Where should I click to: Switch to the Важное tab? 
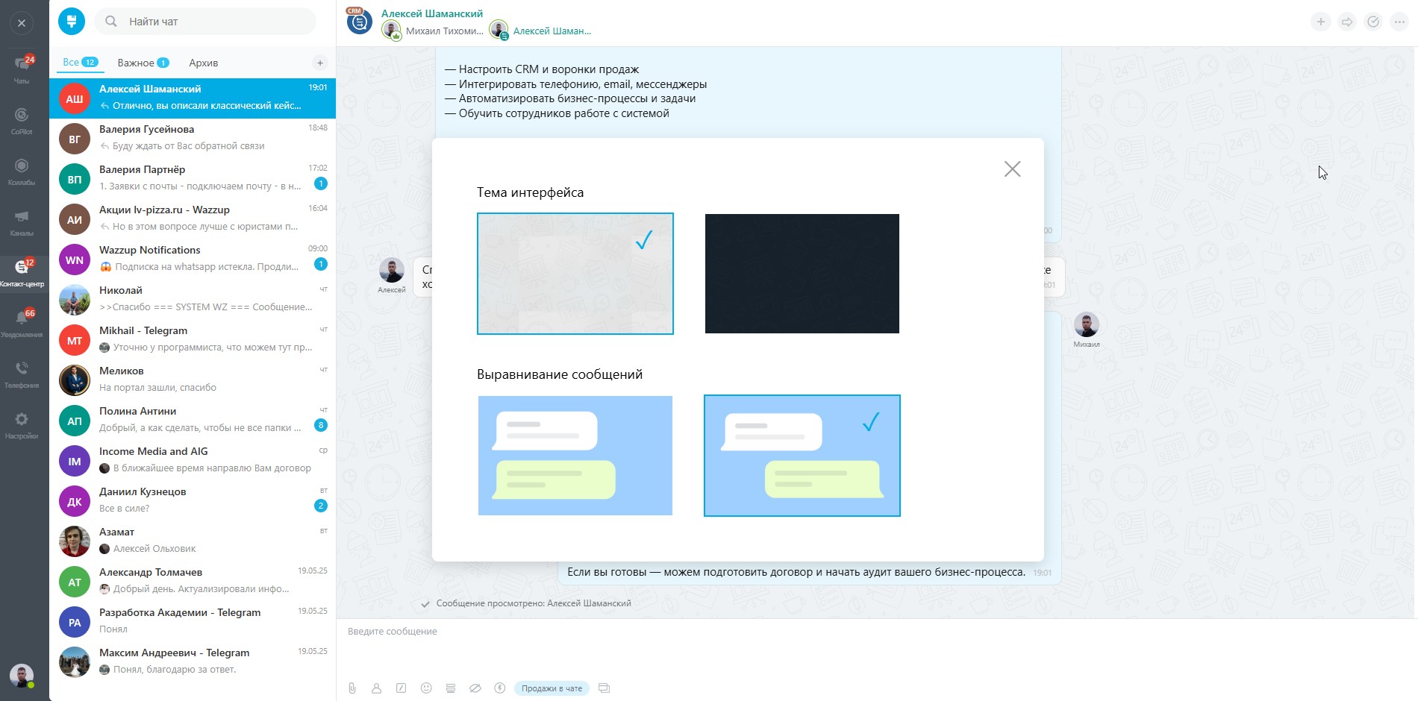[142, 63]
